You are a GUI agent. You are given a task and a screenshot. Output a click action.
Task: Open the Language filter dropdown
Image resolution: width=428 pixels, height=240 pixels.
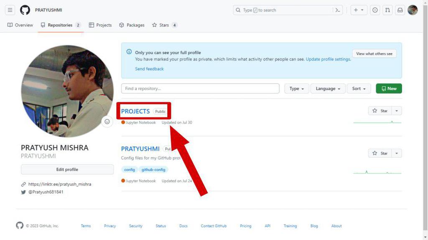pyautogui.click(x=328, y=88)
